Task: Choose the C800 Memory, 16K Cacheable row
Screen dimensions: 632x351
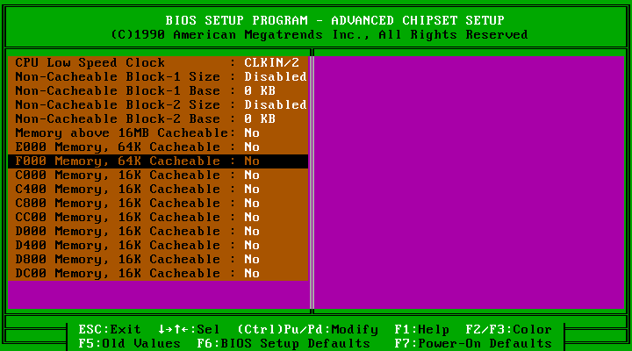Action: (123, 204)
